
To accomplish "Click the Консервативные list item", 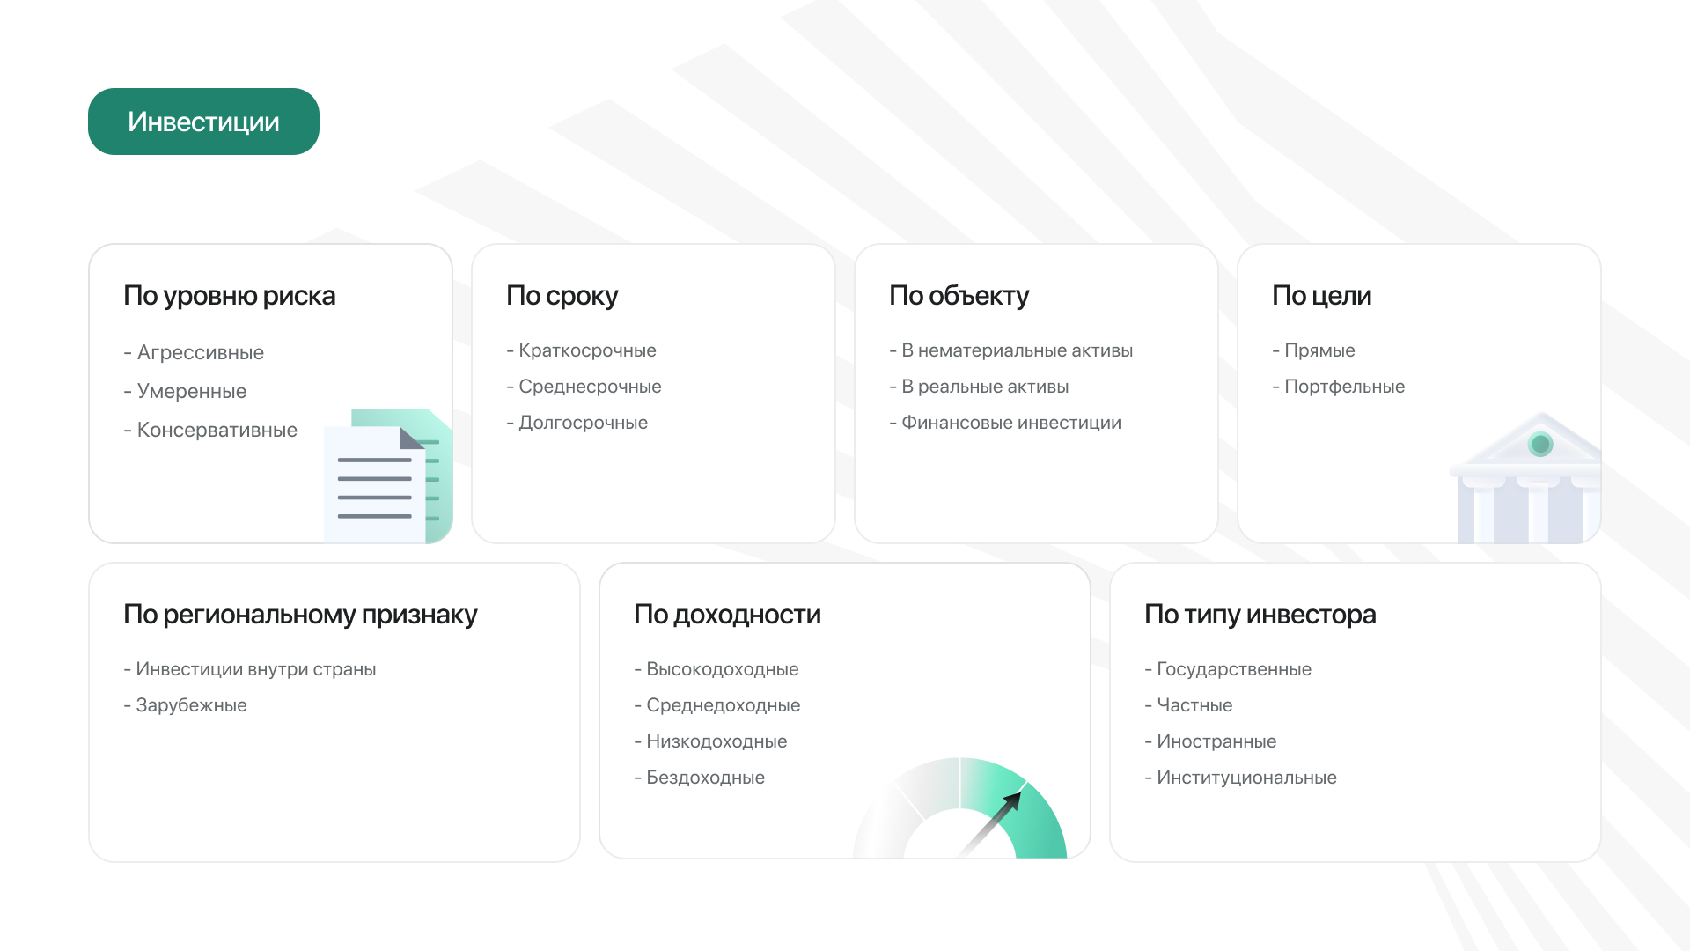I will (x=210, y=430).
